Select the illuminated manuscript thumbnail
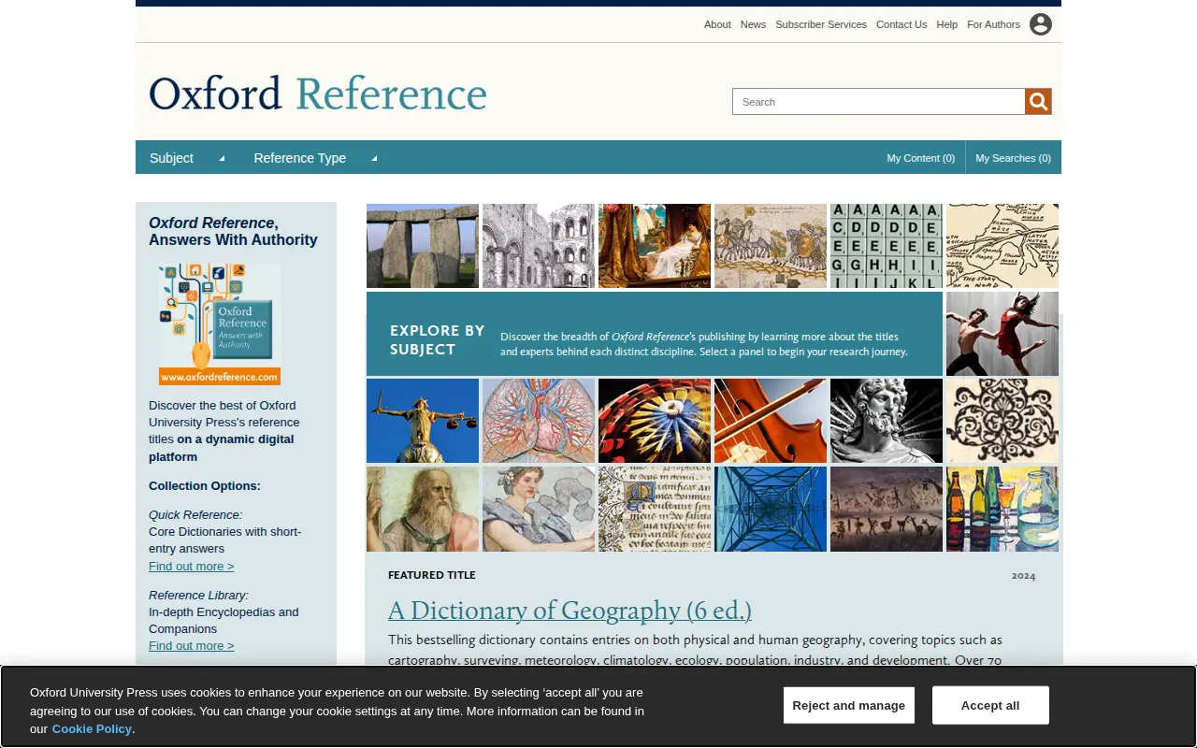The width and height of the screenshot is (1197, 748). pos(655,510)
